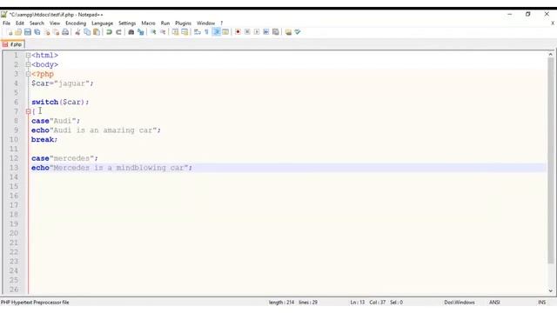Open the View menu
Screen dimensions: 557x313
(55, 23)
